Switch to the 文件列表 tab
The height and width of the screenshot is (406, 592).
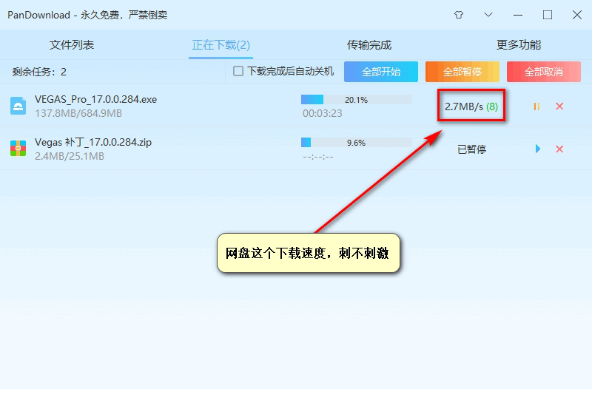coord(72,45)
